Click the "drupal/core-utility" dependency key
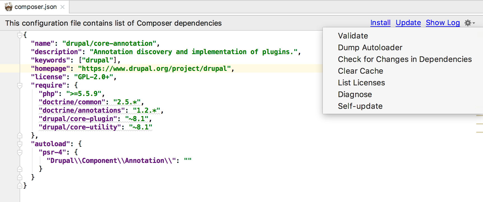The image size is (483, 202). point(80,127)
